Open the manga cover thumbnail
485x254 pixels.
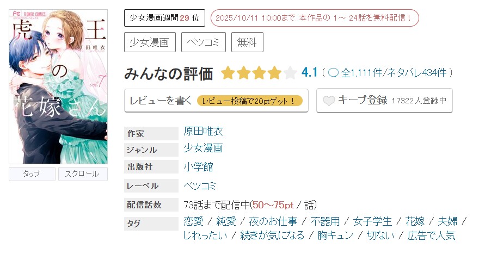pyautogui.click(x=58, y=87)
